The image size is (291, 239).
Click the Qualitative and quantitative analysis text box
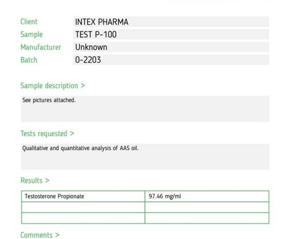coord(145,157)
